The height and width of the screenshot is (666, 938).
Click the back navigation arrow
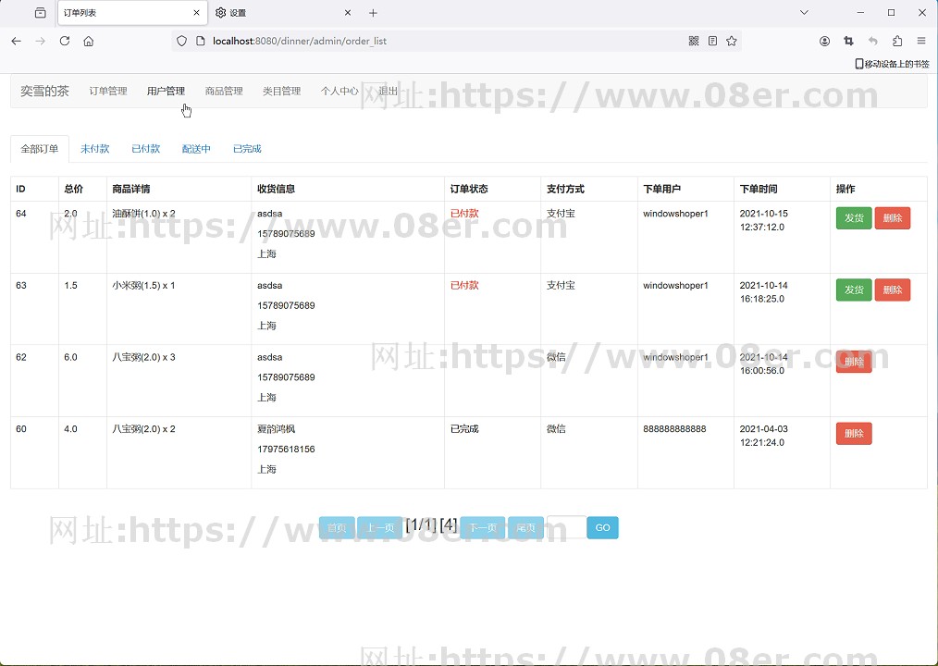(x=16, y=41)
